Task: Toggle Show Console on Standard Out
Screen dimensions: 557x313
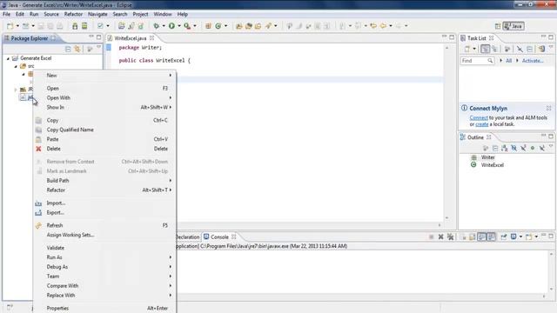Action: pos(481,236)
